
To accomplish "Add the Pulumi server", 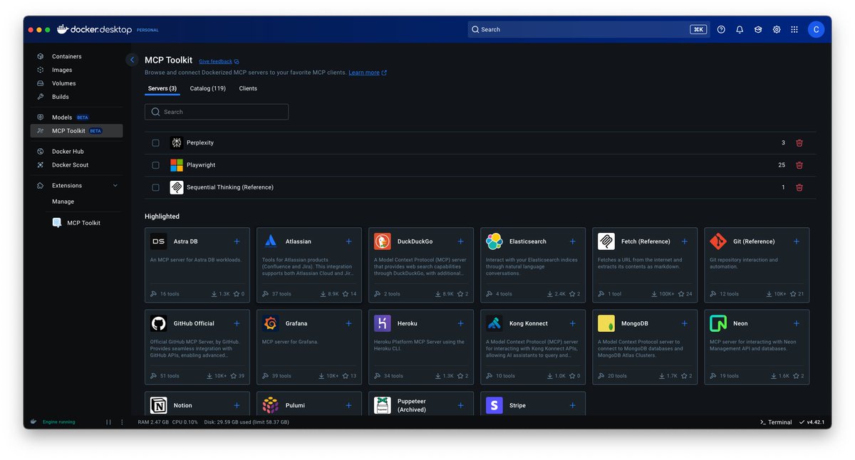I will [349, 405].
